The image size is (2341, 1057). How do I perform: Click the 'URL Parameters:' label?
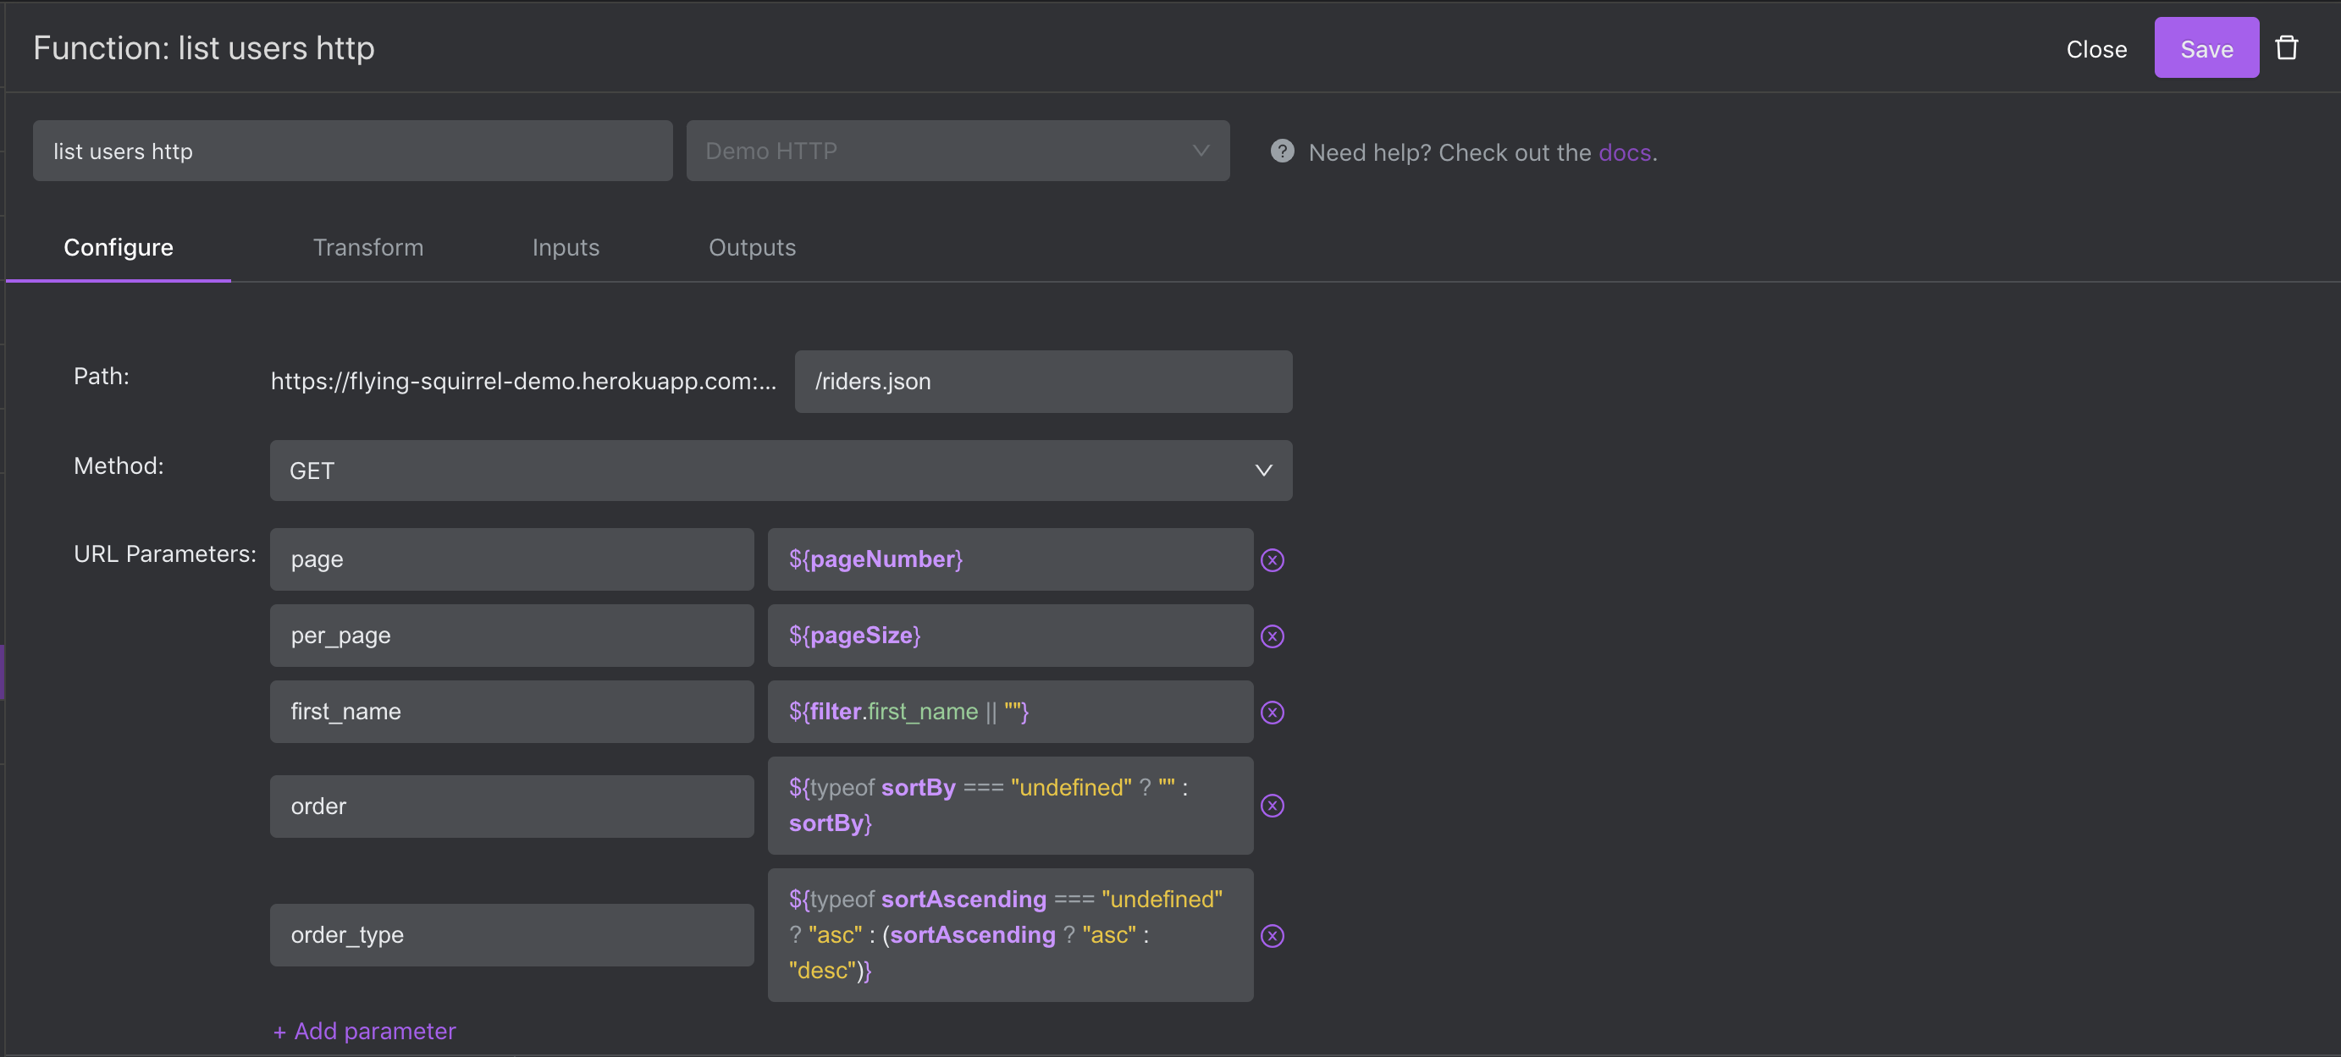point(164,554)
